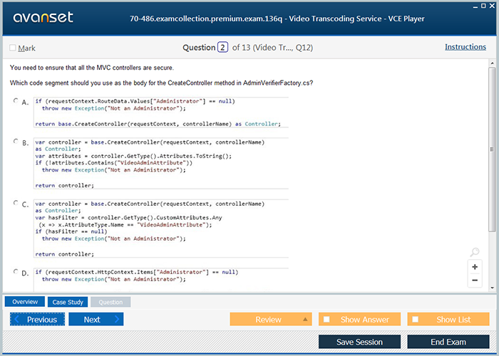Toggle the Show Answer checkbox
Screen dimensions: 499x356
[326, 319]
